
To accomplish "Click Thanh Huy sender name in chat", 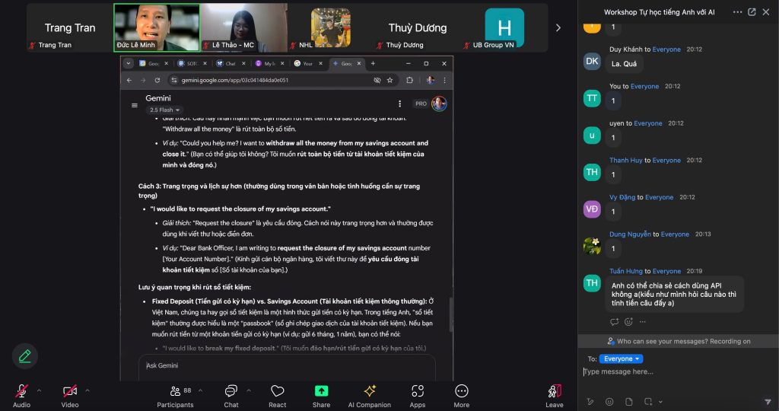I will pos(626,160).
